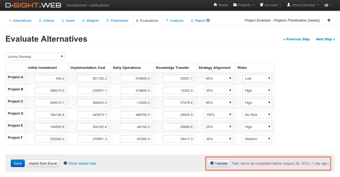This screenshot has height=177, width=340.
Task: Click the help question mark icon
Action: [x=65, y=163]
